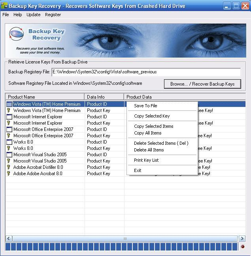Click the key icon beside Windows Vista Home Premium Product Key
This screenshot has height=256, width=251.
pyautogui.click(x=9, y=110)
